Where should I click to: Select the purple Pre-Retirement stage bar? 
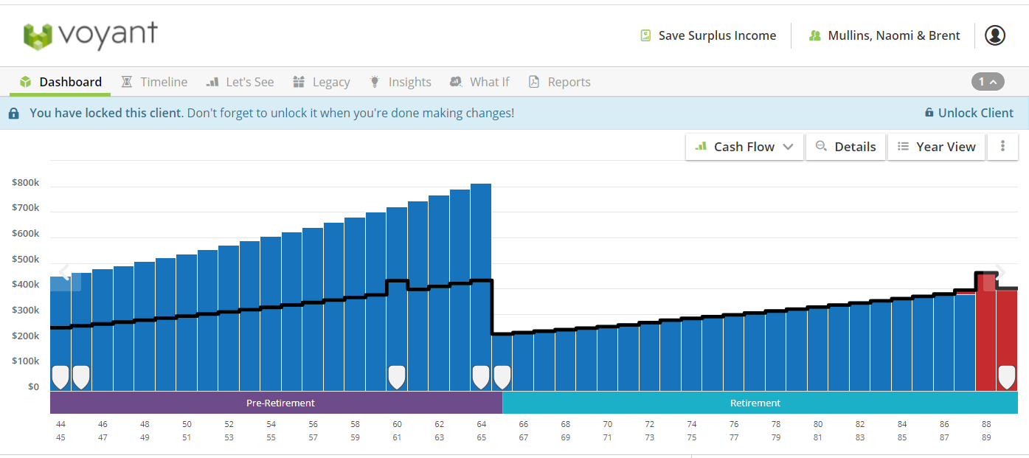pos(276,403)
